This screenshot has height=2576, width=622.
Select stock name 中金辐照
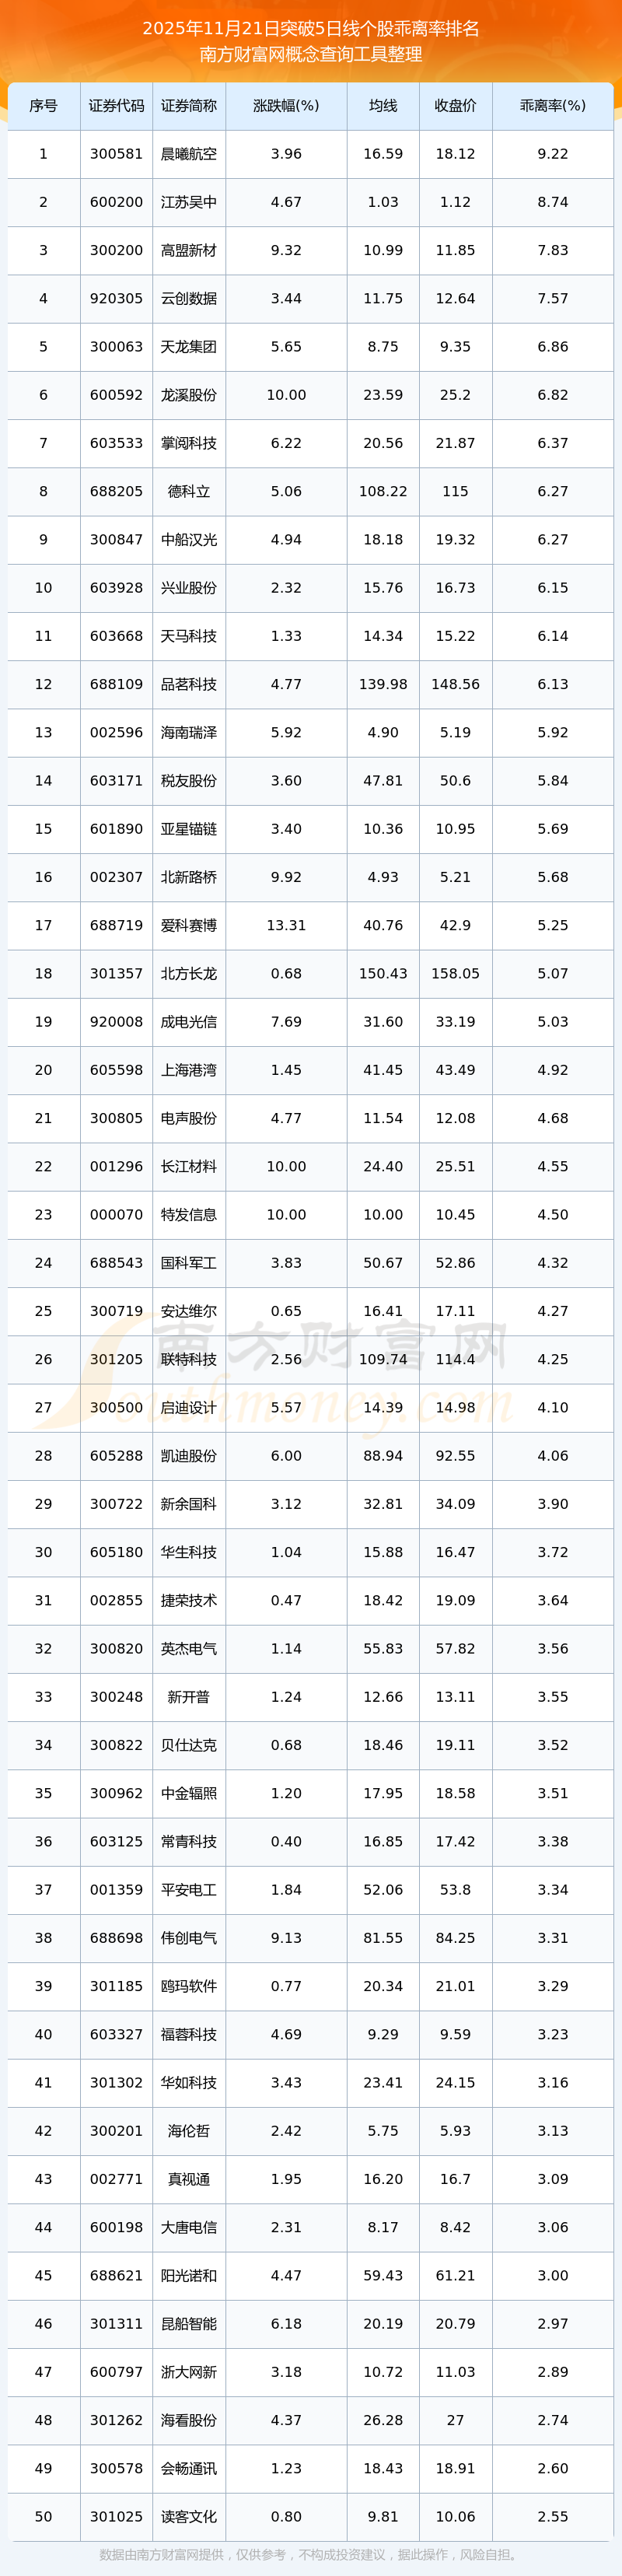coord(189,1794)
